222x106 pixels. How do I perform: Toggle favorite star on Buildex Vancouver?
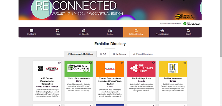coord(185,63)
